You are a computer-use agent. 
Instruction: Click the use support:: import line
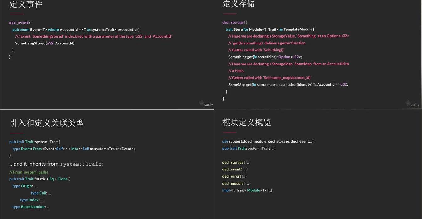[268, 141]
